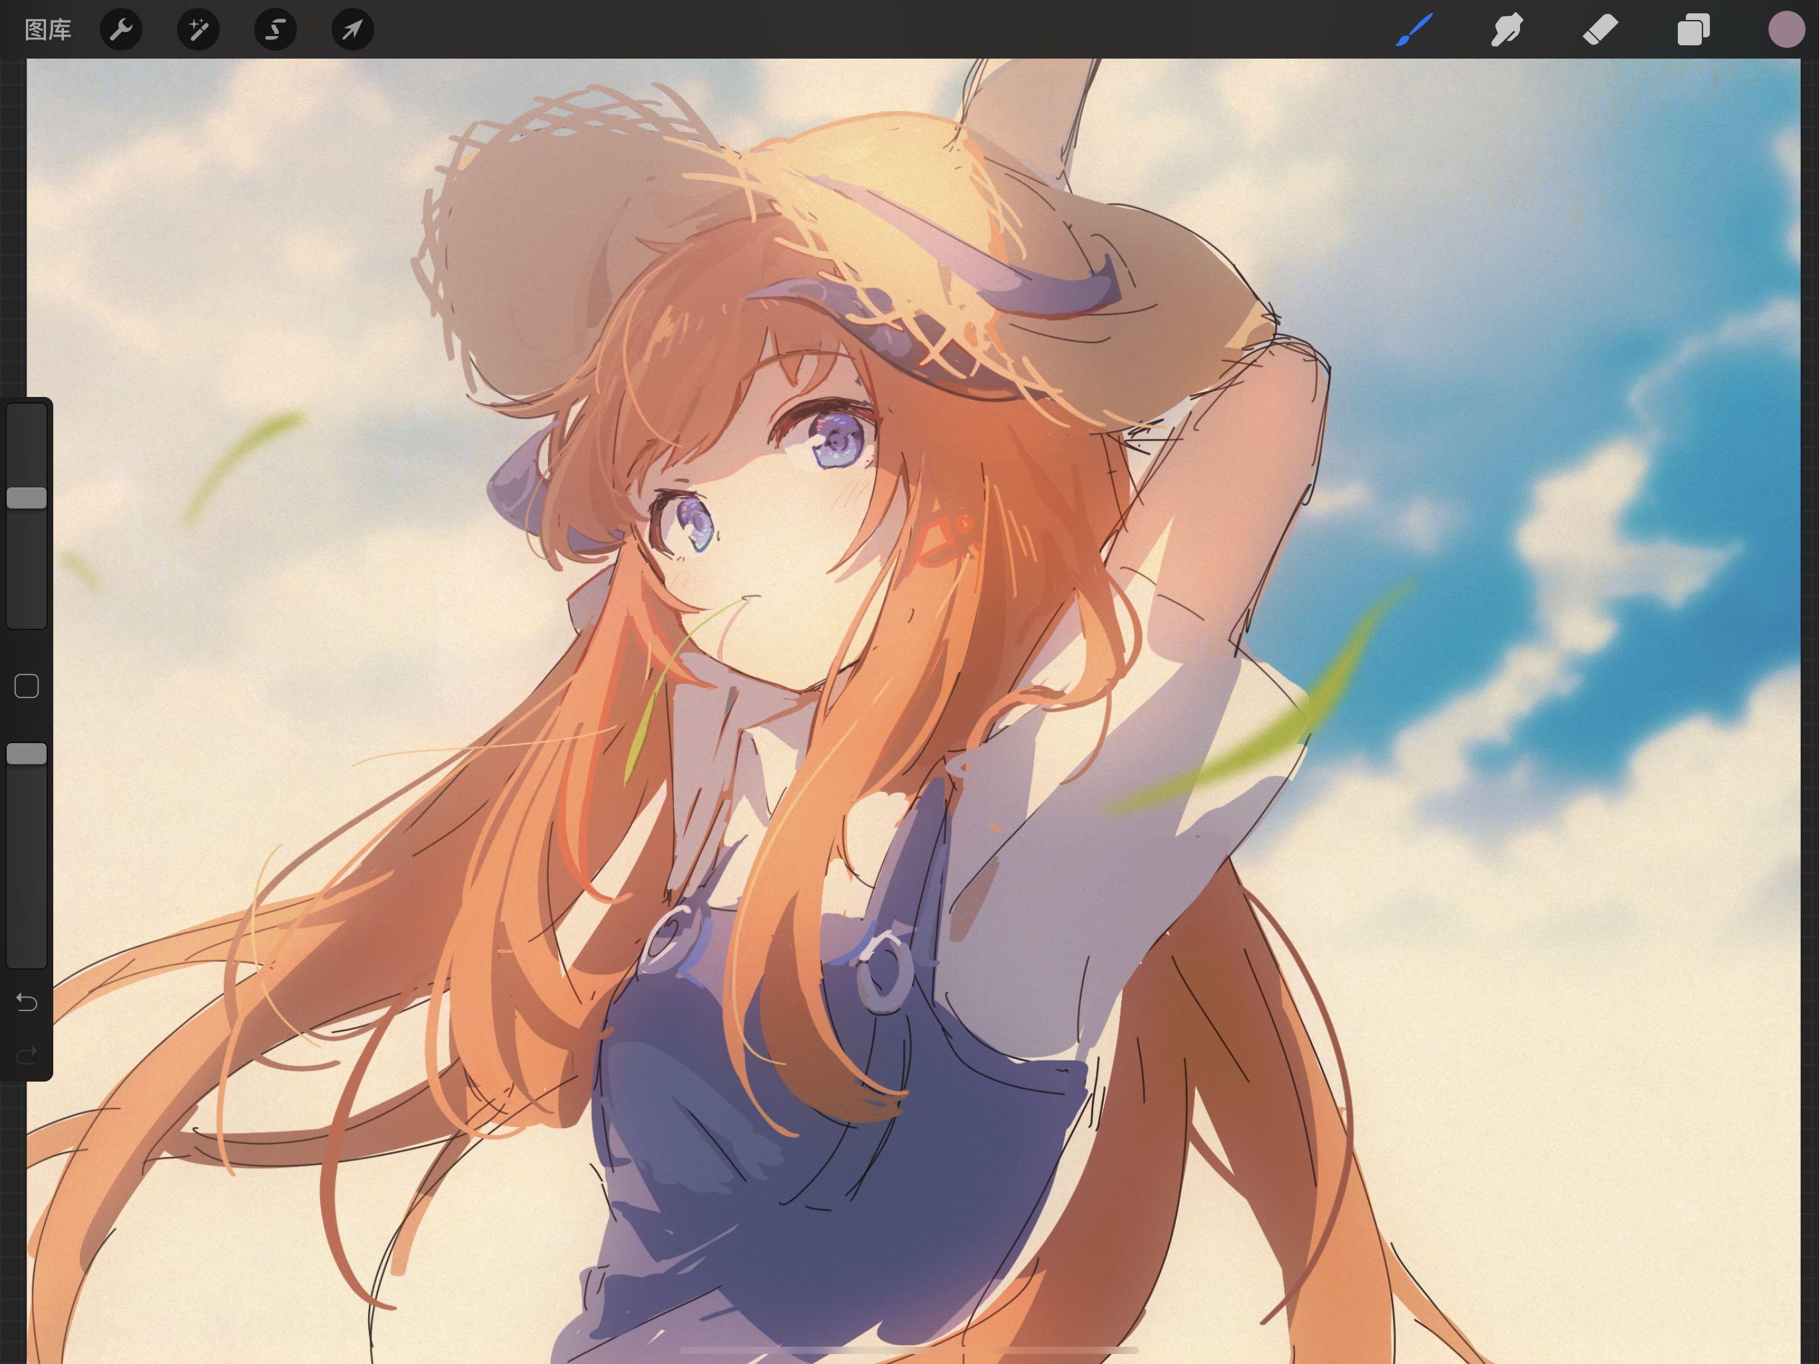
Task: Select the Paint brush tool
Action: [1414, 31]
